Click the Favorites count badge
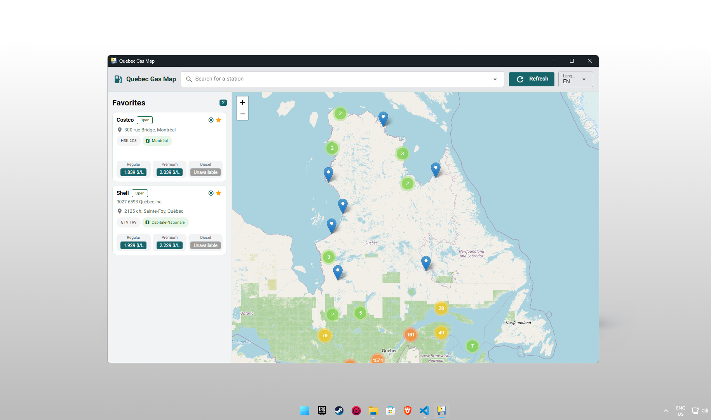This screenshot has height=420, width=711. (223, 103)
